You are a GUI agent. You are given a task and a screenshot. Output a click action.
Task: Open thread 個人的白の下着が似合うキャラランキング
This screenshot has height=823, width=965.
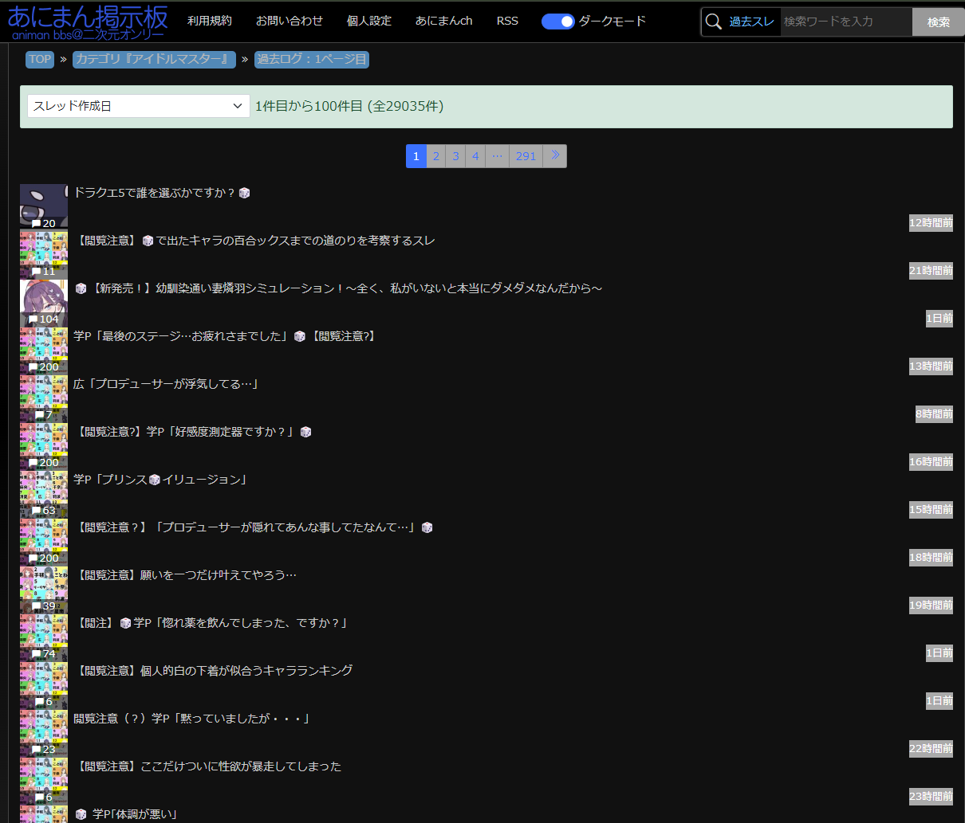(215, 671)
